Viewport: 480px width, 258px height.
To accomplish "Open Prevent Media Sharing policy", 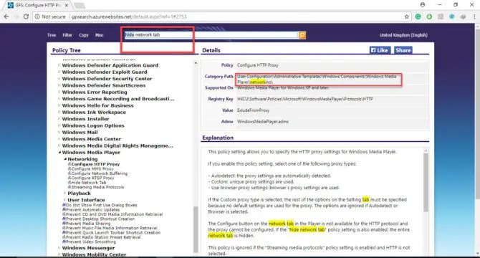I will click(x=88, y=224).
